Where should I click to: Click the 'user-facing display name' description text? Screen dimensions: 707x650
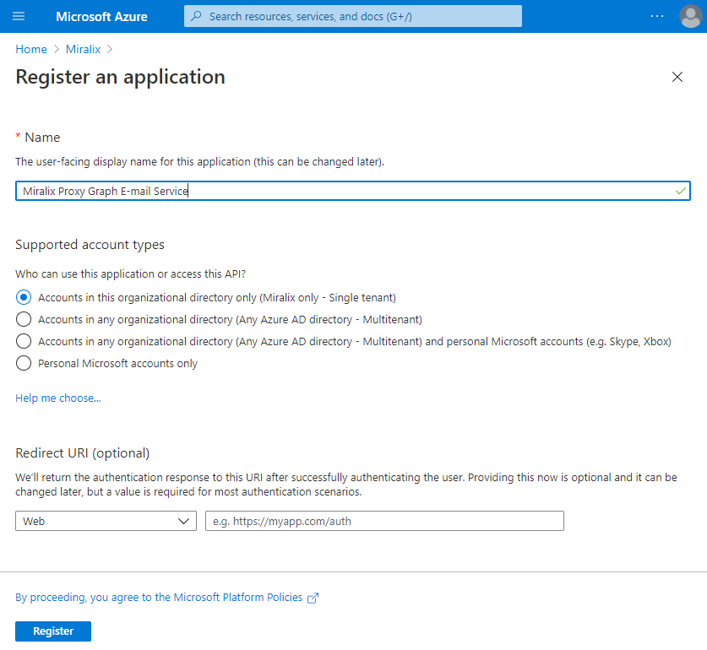coord(199,162)
